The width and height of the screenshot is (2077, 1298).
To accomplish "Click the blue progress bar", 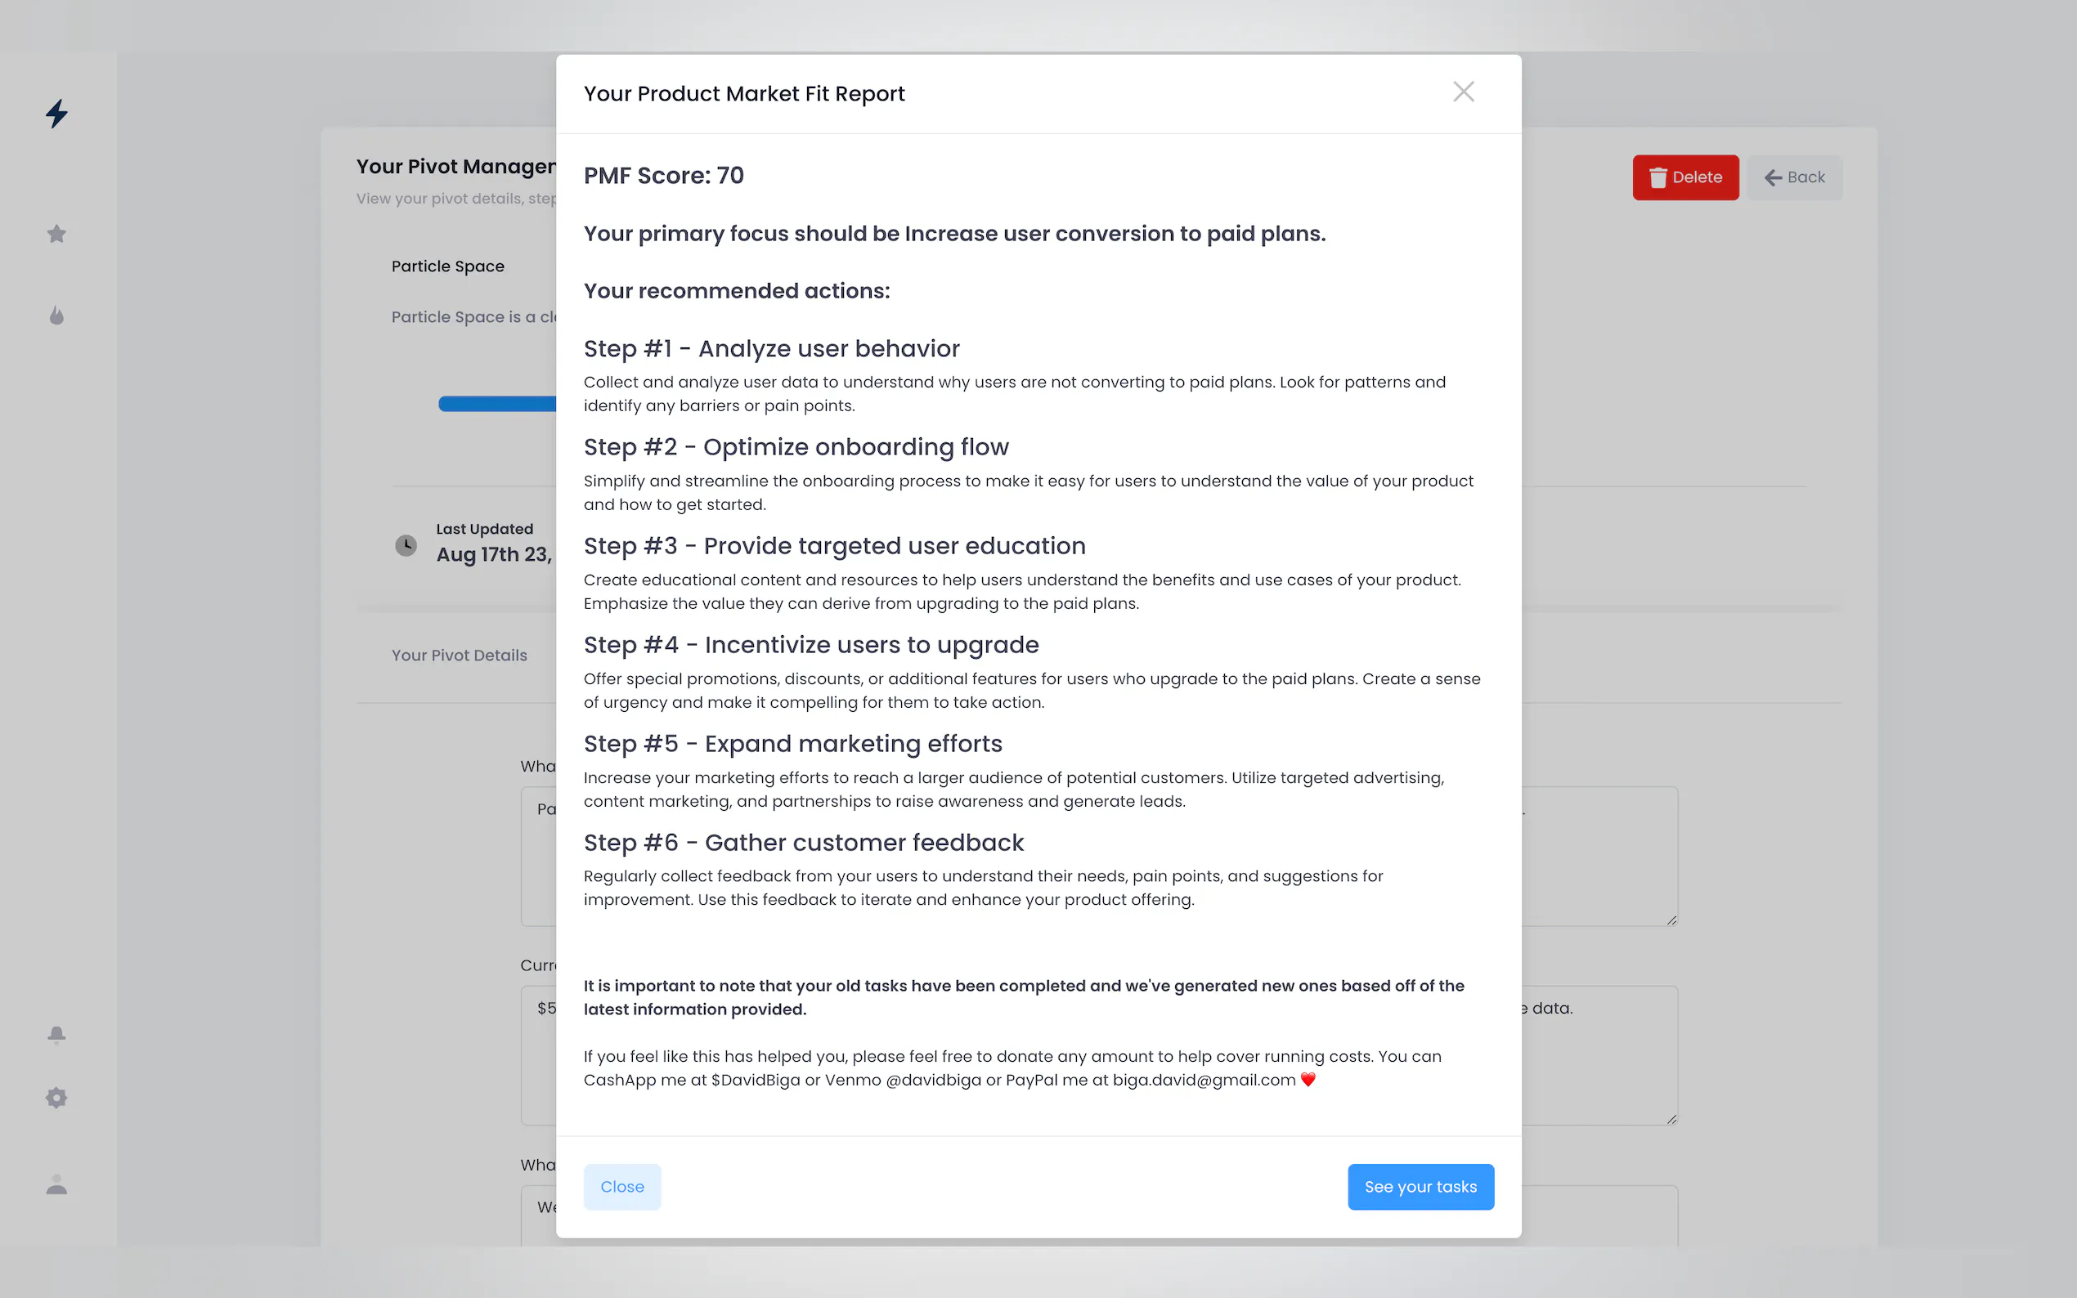I will tap(496, 405).
